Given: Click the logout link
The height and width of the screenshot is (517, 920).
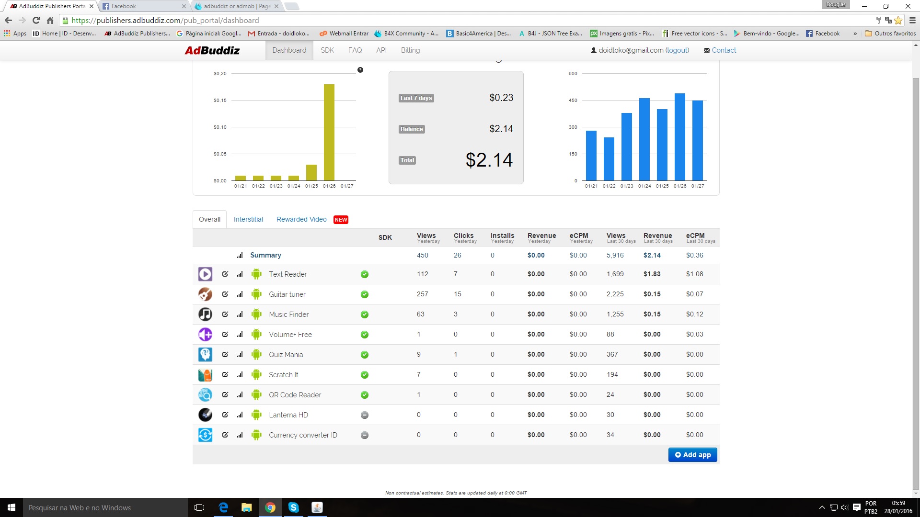Looking at the screenshot, I should 677,50.
